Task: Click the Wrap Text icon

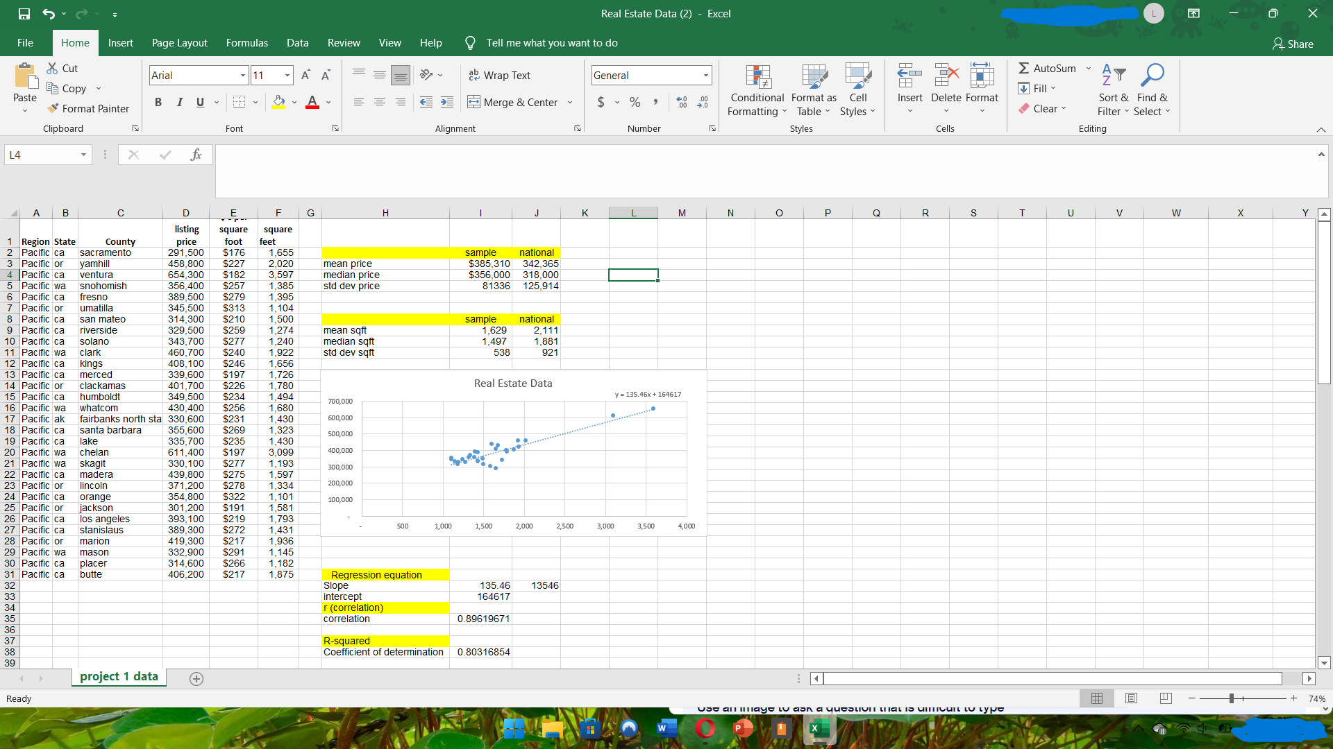Action: (x=475, y=75)
